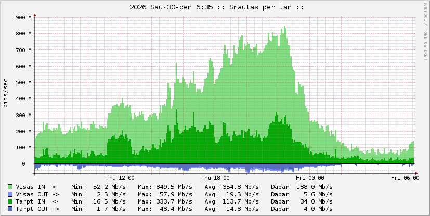
Task: Click the '500 M' y-axis tick label
Action: point(24,82)
